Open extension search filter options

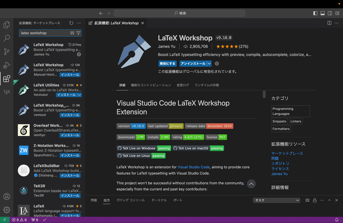[78, 33]
